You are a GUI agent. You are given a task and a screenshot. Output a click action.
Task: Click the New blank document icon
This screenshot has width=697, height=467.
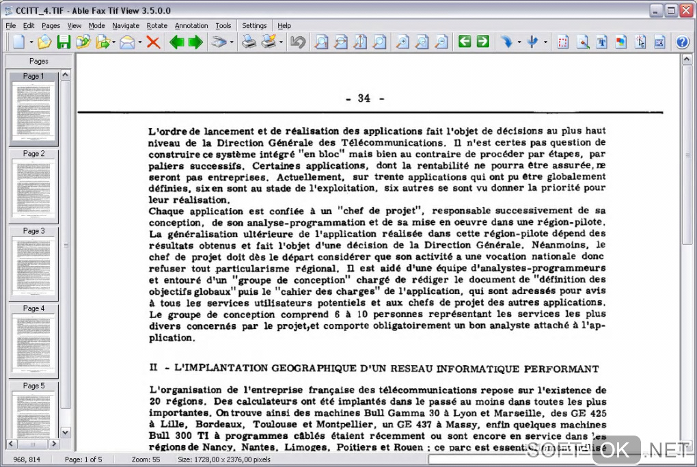(x=18, y=42)
